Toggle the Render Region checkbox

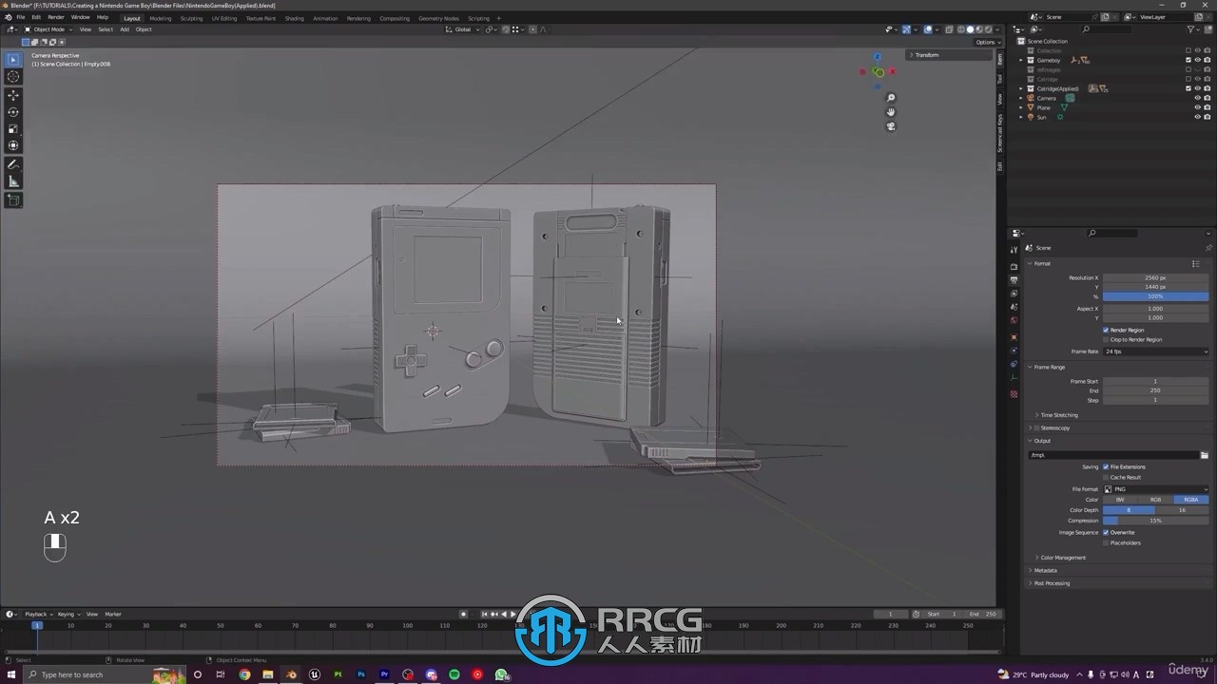tap(1106, 330)
